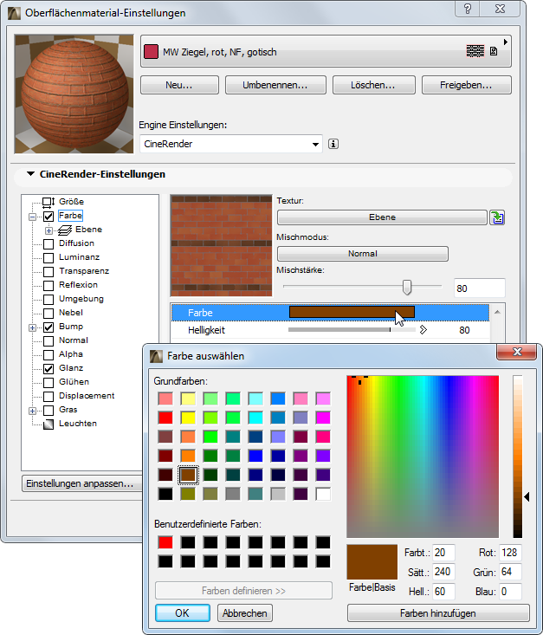Click the Ebene layer icon in the tree
Image resolution: width=543 pixels, height=635 pixels.
pyautogui.click(x=65, y=230)
